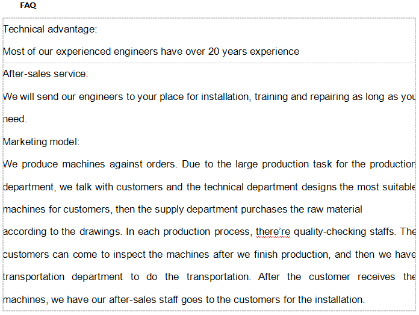Image resolution: width=419 pixels, height=315 pixels.
Task: Click the underlined word there're
Action: click(x=273, y=231)
